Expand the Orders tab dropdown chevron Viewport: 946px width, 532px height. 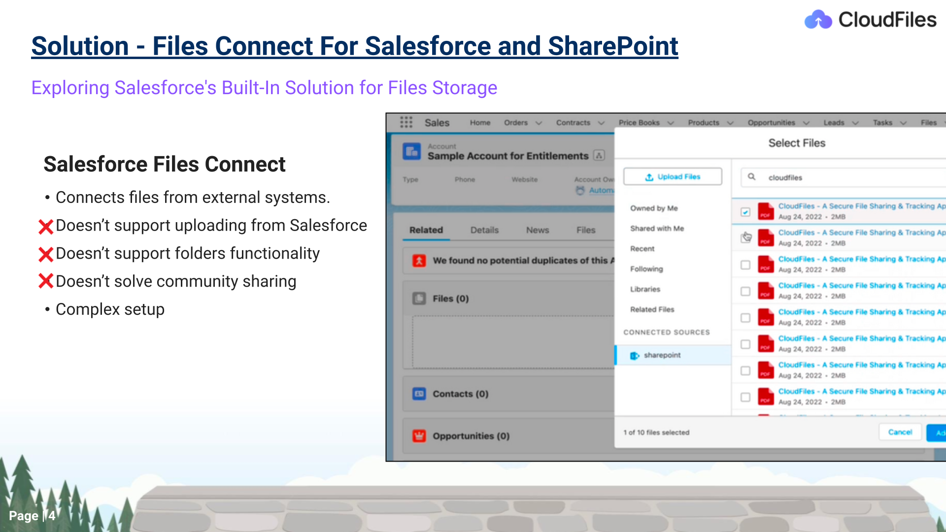[539, 123]
